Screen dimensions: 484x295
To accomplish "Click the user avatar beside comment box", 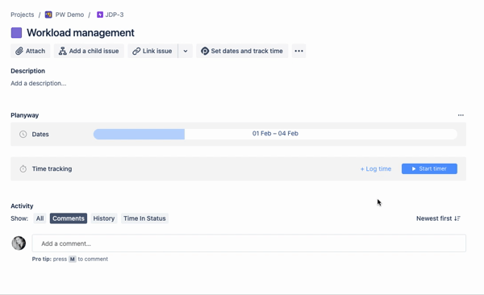I will pos(19,243).
